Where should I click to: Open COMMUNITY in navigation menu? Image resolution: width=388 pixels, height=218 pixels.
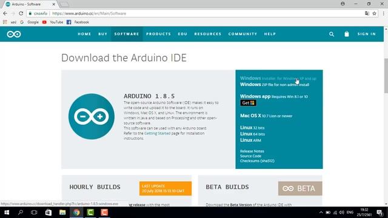(x=242, y=34)
